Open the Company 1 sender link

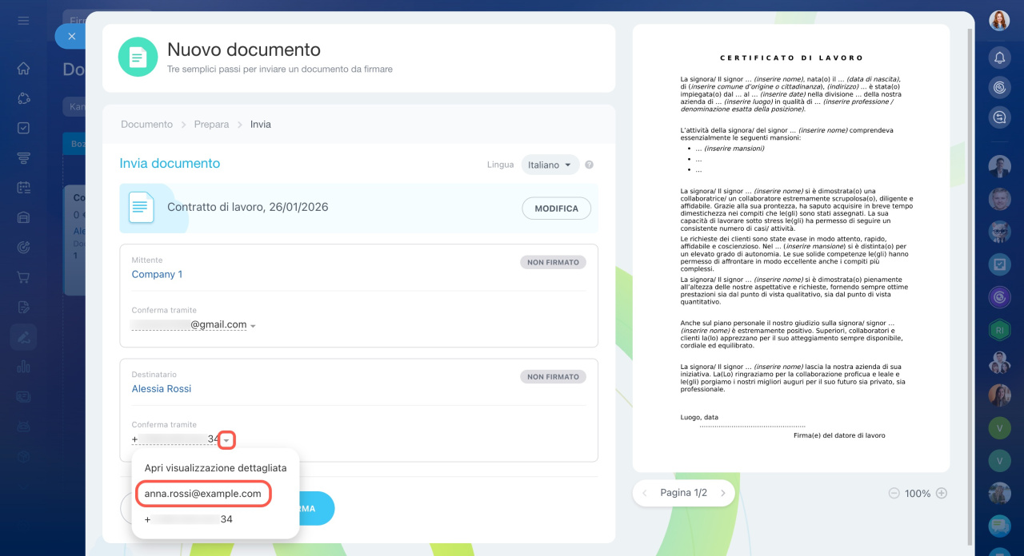click(x=157, y=274)
